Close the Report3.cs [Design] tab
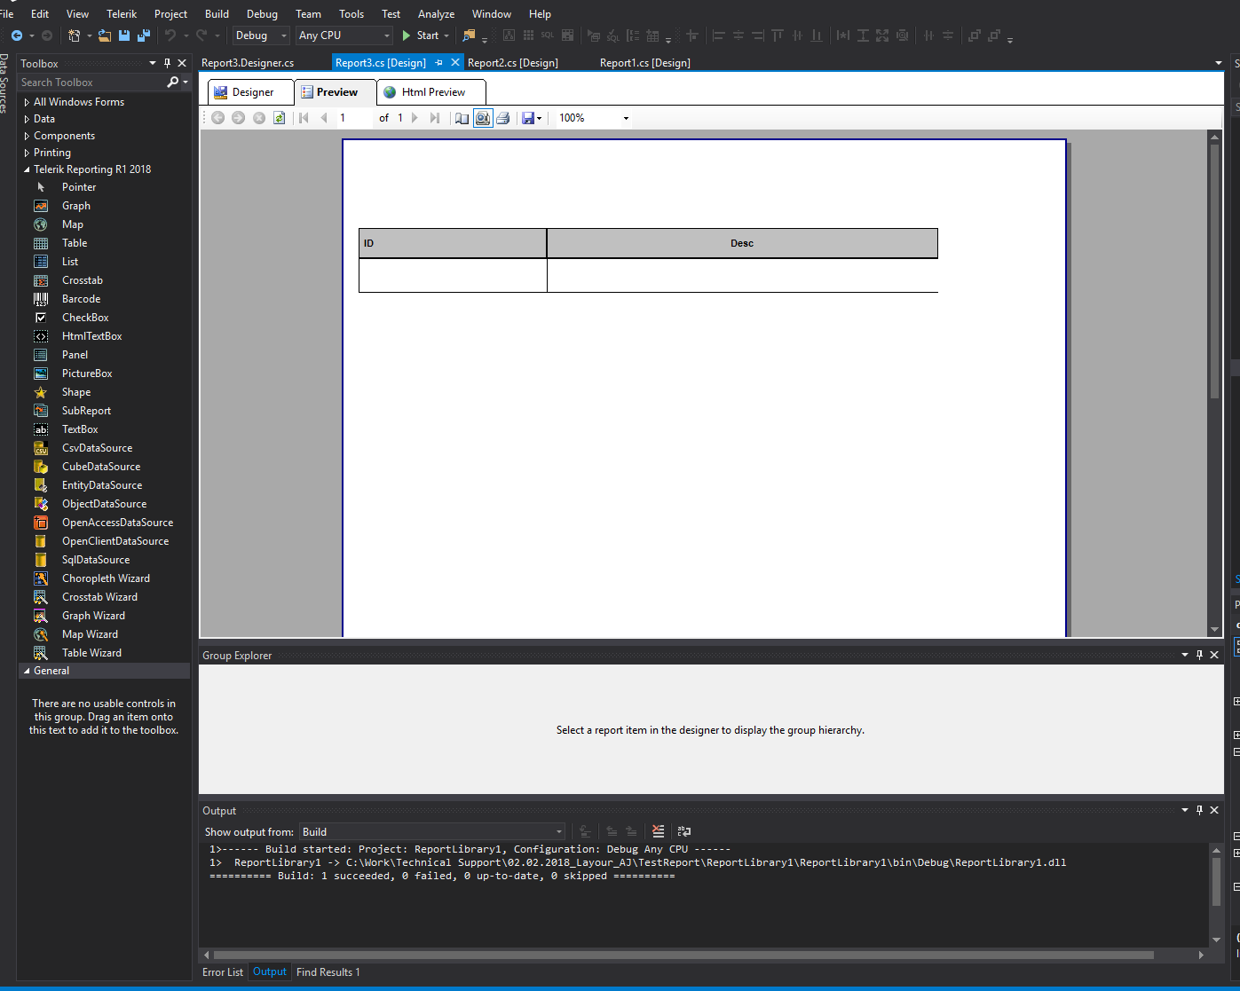 (x=455, y=63)
